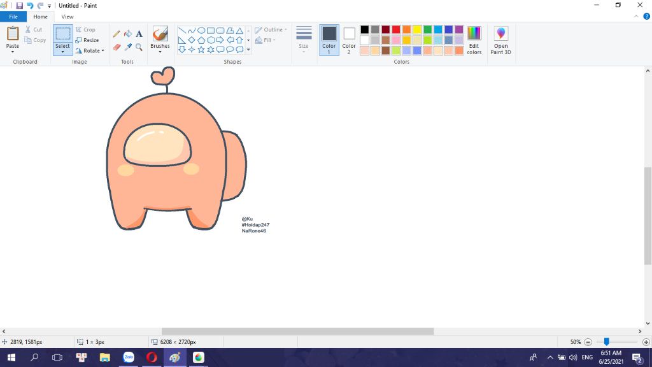Pick the Rectangle shape

pos(210,31)
